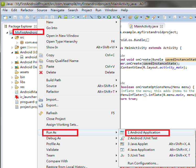The height and width of the screenshot is (168, 196).
Task: Collapse the src folder node
Action: [x=12, y=38]
